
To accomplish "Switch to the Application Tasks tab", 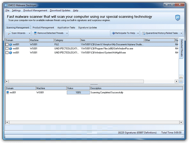I will click(66, 28).
